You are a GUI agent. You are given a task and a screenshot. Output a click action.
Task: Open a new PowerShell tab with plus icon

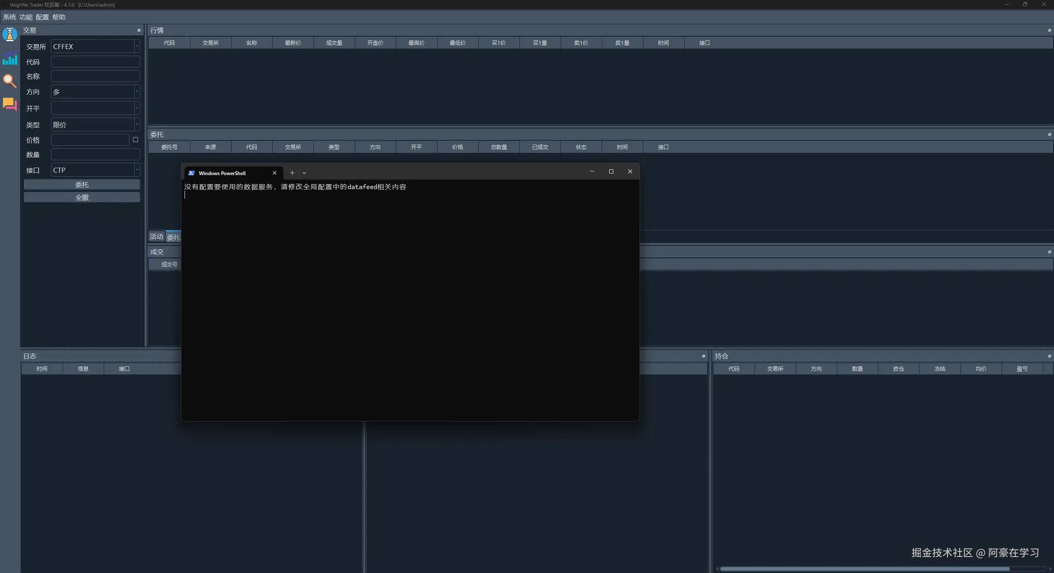click(292, 173)
